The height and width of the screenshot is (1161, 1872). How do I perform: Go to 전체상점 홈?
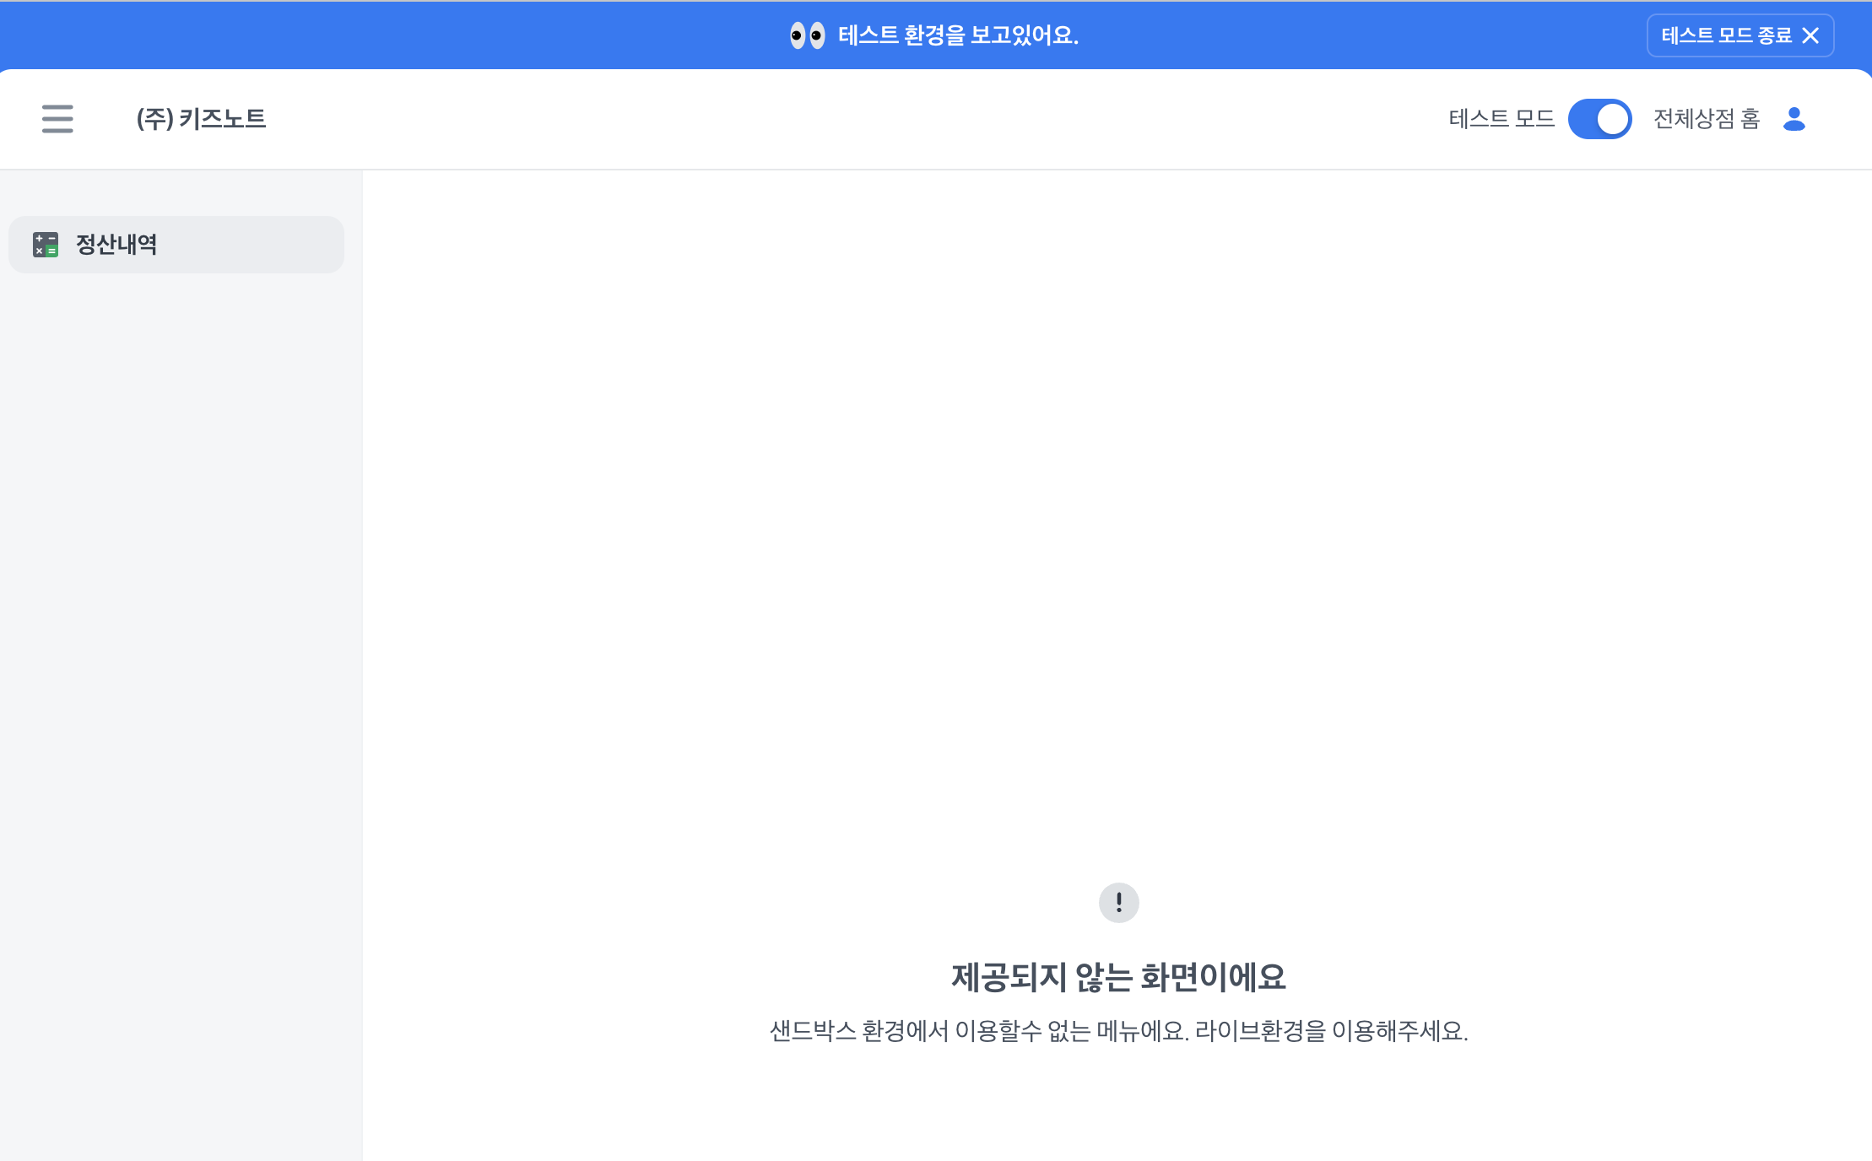(1706, 119)
